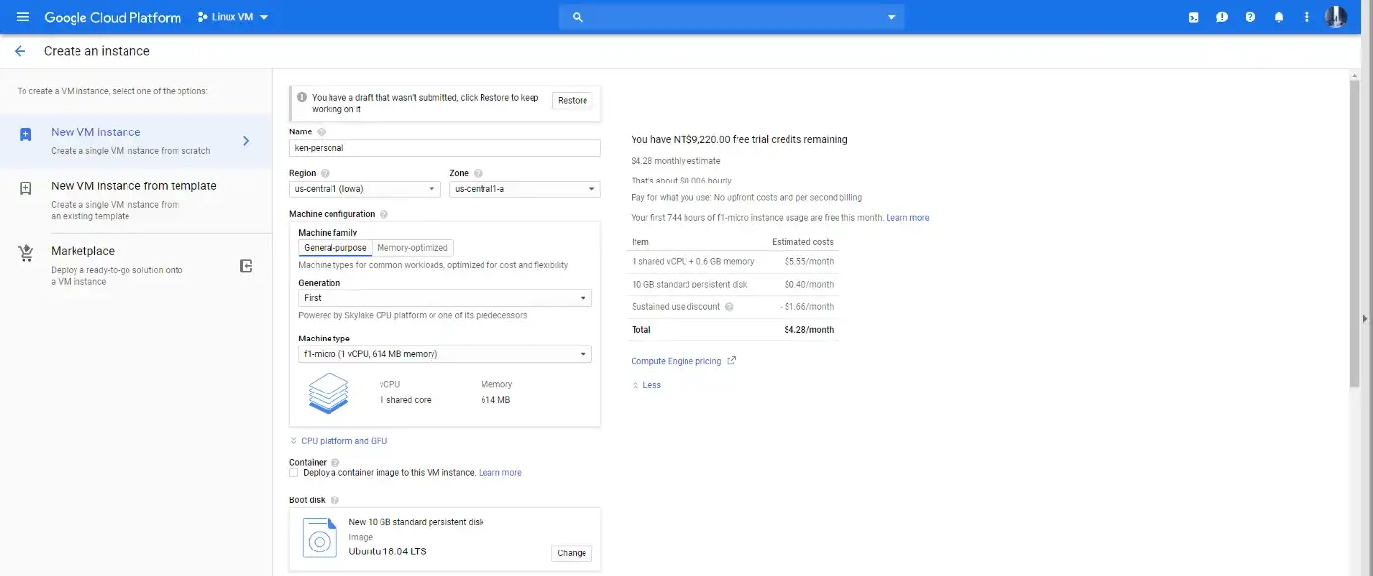
Task: Edit the Name field ken-personal
Action: (x=445, y=148)
